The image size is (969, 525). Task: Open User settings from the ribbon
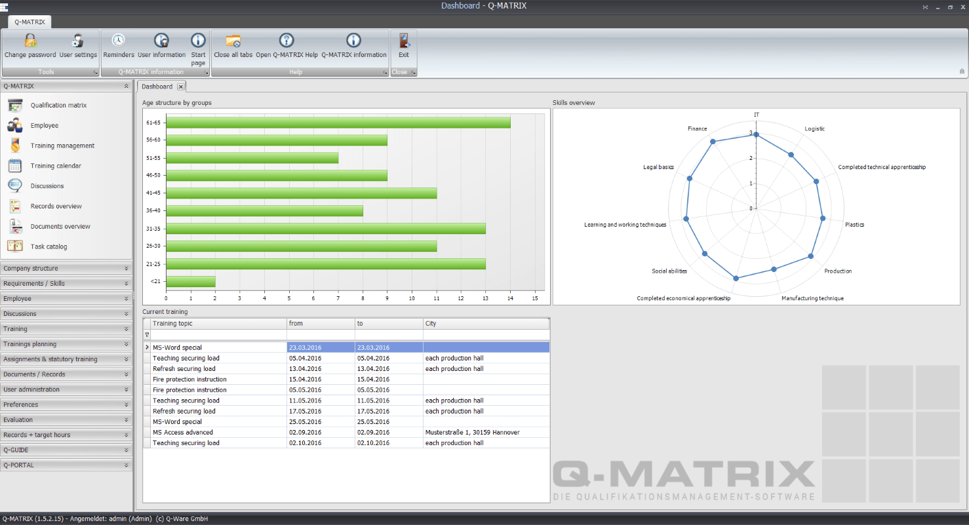click(x=78, y=41)
